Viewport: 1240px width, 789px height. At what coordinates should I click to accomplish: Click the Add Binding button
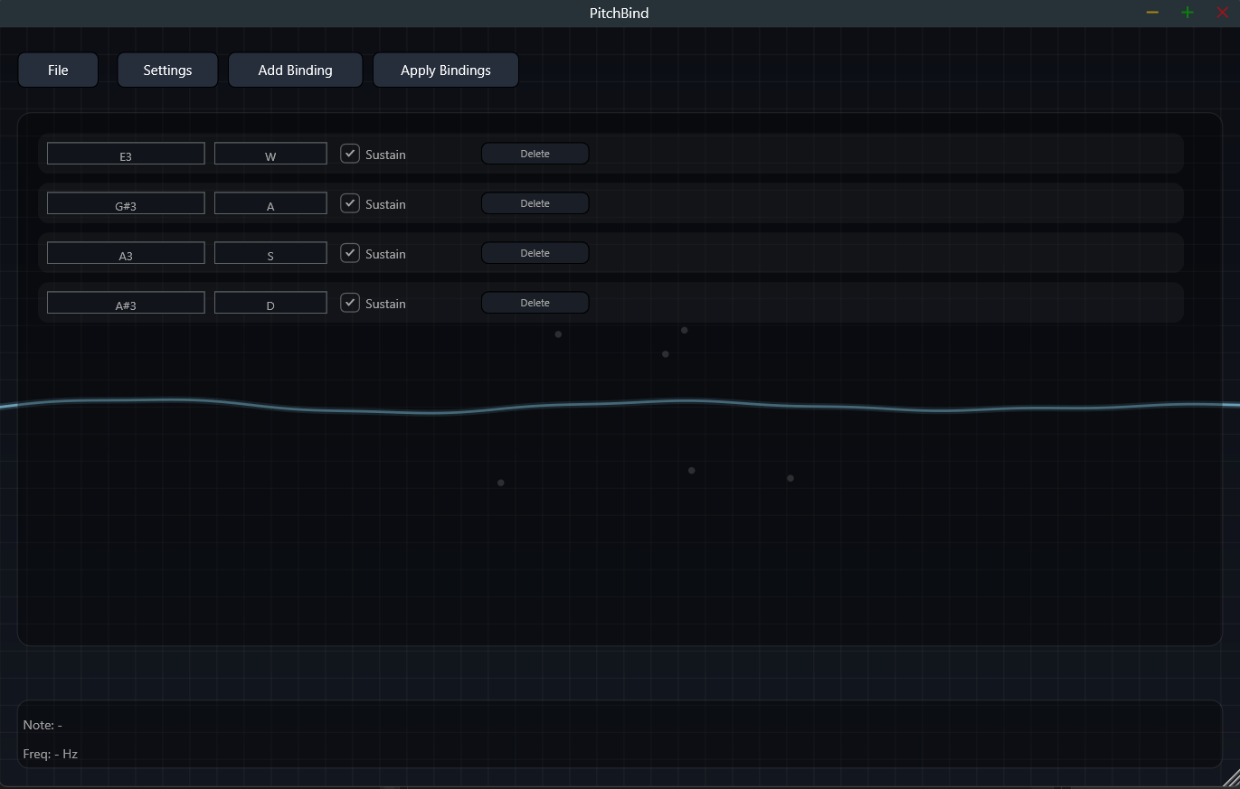[x=295, y=70]
